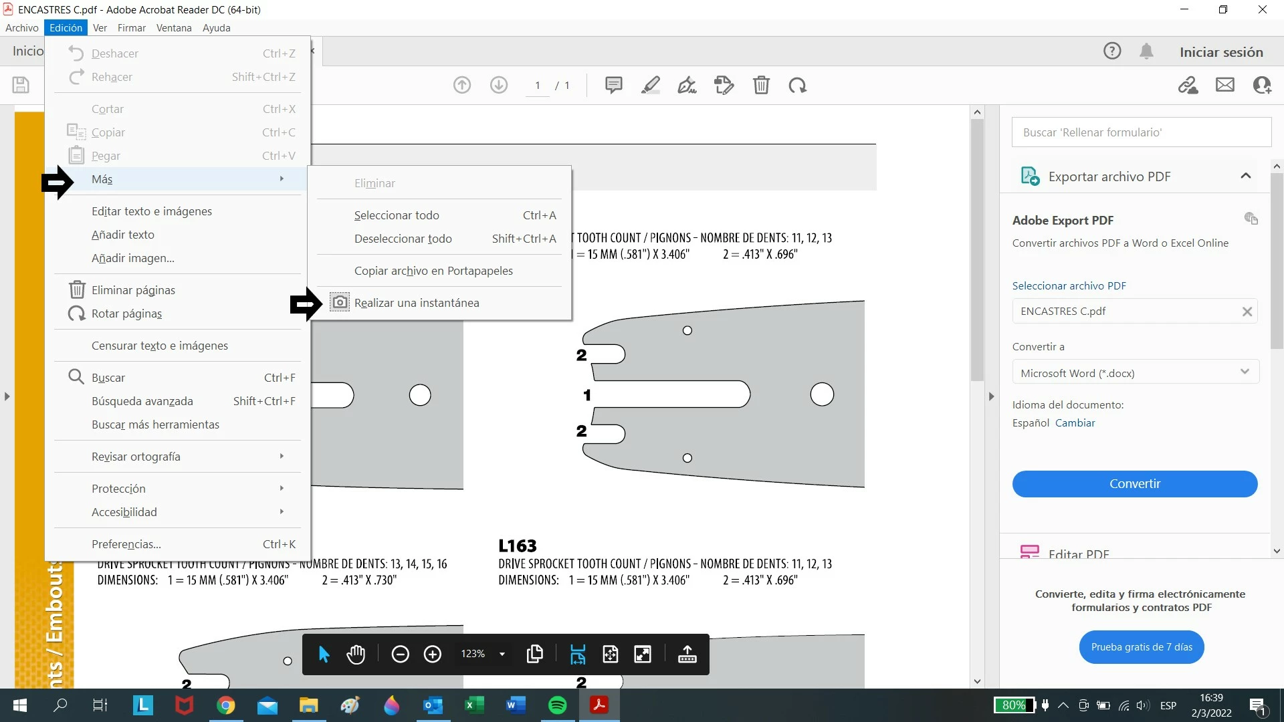Send file by email envelope icon
This screenshot has width=1284, height=722.
click(1224, 85)
